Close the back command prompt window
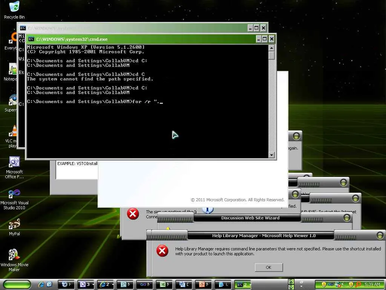386x290 pixels. coord(263,28)
